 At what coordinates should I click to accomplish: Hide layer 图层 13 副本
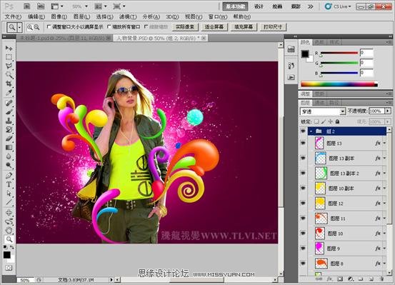303,159
